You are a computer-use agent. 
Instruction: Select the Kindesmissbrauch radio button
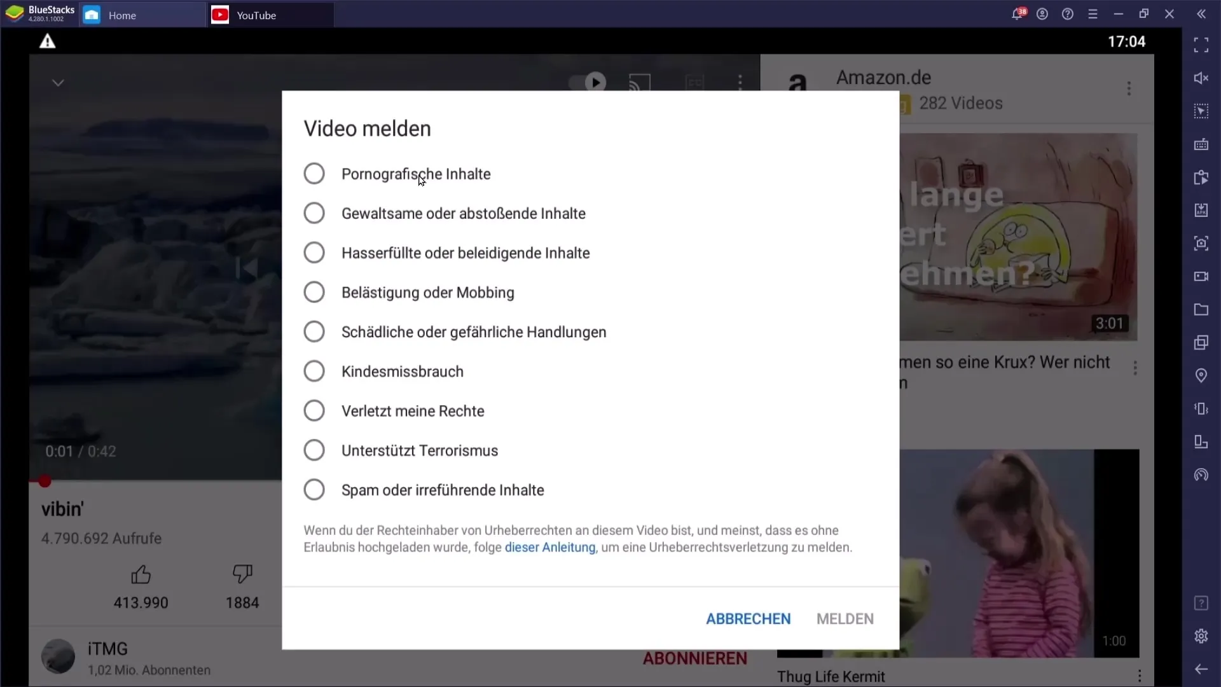click(x=314, y=371)
